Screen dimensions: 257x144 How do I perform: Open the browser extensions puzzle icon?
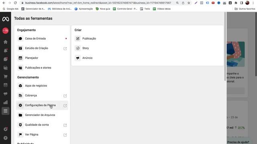(236, 3)
